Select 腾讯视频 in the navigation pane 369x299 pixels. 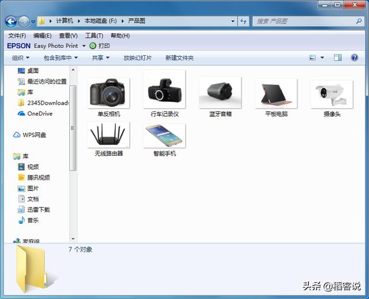[34, 178]
